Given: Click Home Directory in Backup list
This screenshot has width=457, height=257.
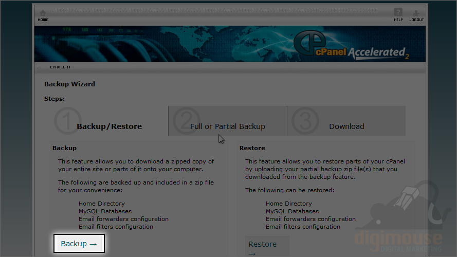Looking at the screenshot, I should (x=102, y=204).
